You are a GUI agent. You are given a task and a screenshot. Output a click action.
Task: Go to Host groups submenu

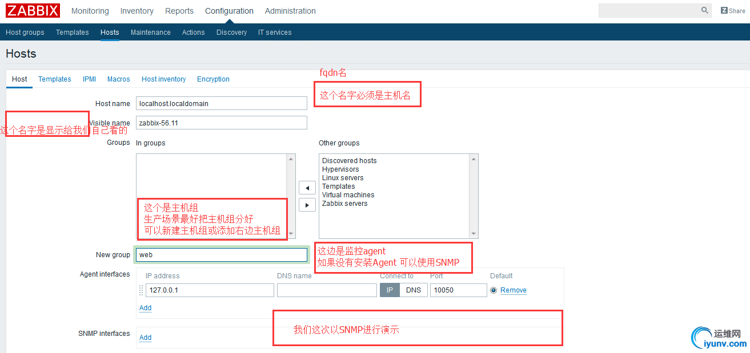tap(25, 33)
